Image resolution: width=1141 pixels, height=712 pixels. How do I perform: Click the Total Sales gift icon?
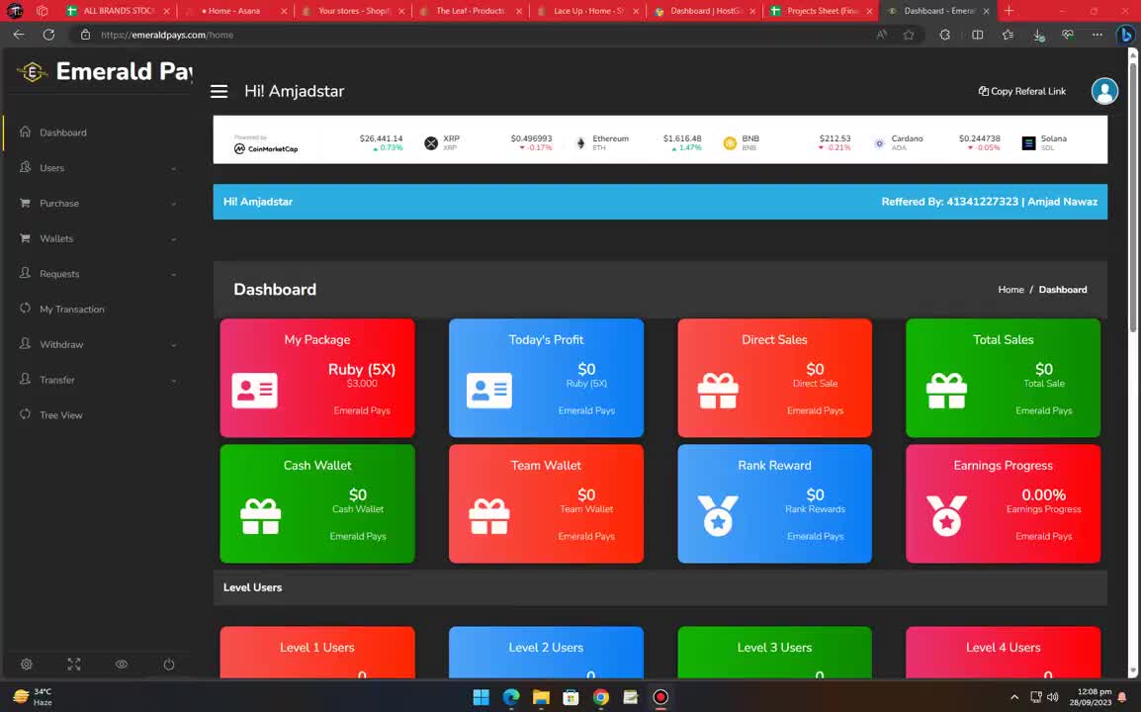coord(946,391)
